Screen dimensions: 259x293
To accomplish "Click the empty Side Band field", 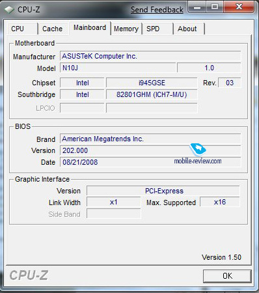I will click(x=114, y=214).
